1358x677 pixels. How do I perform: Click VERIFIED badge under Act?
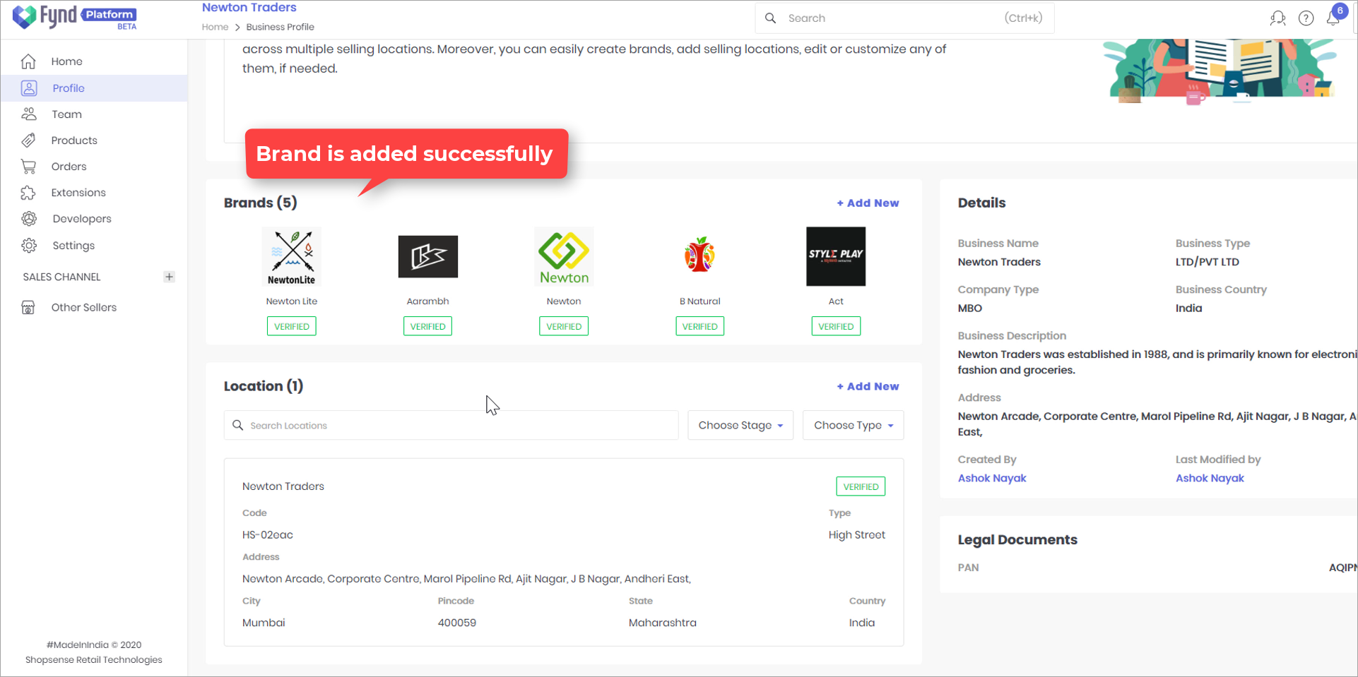coord(836,326)
